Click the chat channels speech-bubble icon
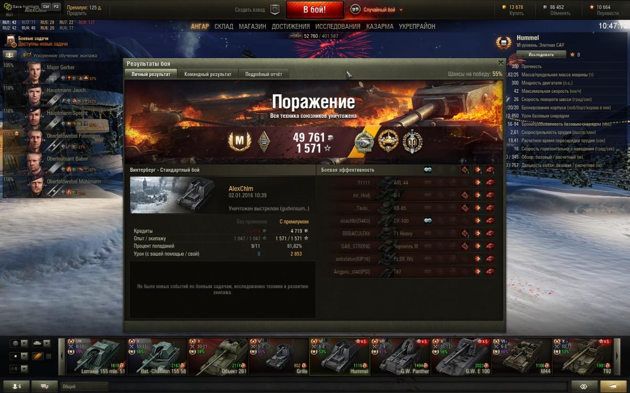This screenshot has height=393, width=630. click(45, 386)
